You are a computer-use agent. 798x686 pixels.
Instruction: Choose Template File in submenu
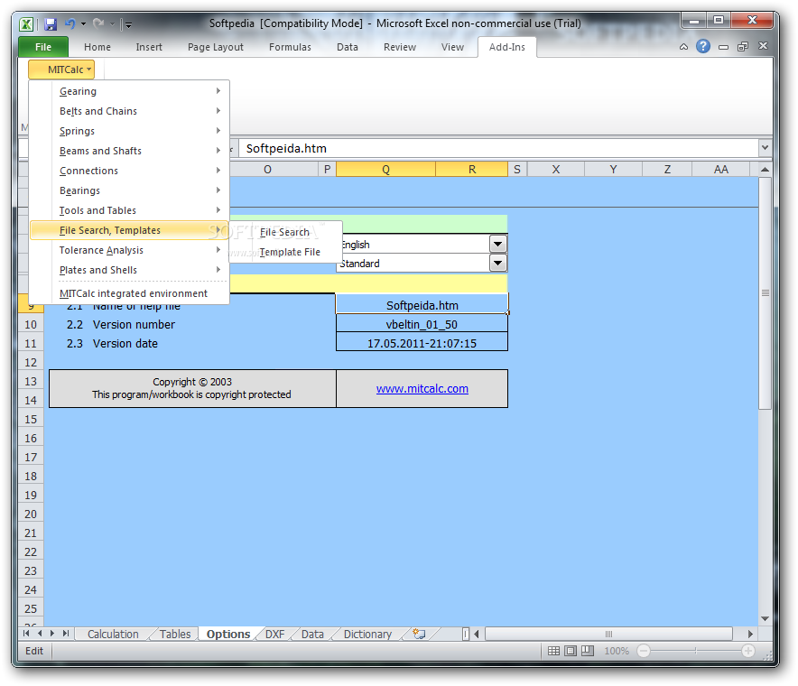pos(285,252)
